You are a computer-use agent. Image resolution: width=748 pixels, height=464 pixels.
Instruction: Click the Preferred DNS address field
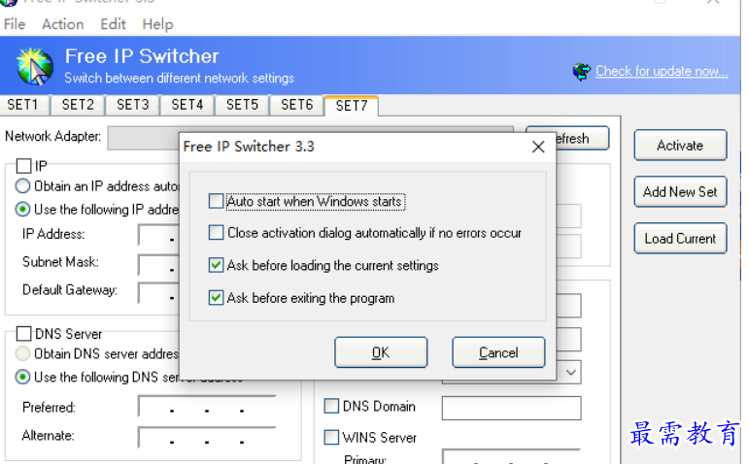tap(207, 408)
